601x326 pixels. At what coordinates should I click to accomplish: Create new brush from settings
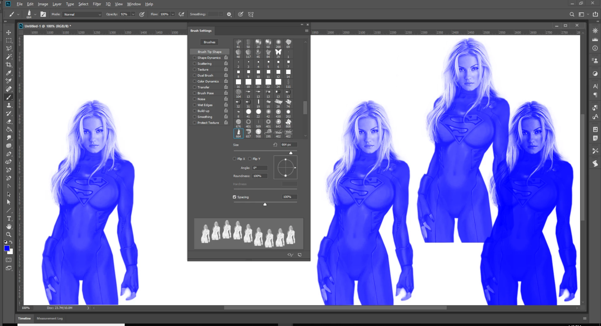tap(300, 255)
